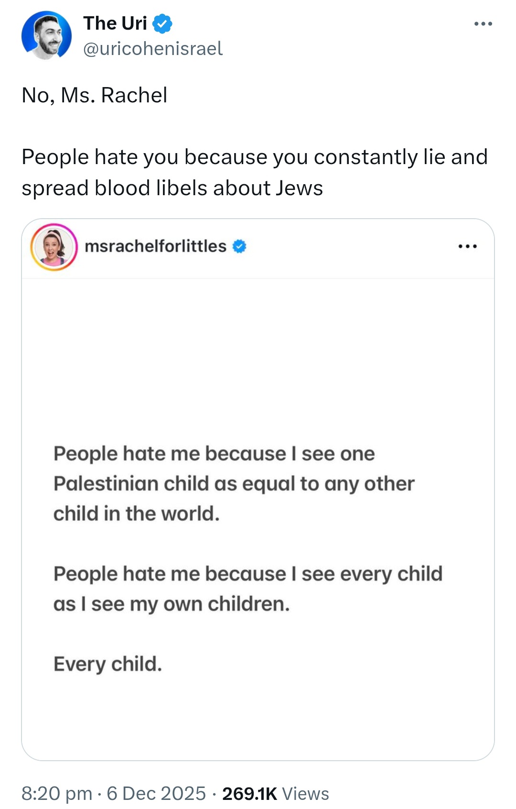Click the 'Every child.' line in the screenshot
The height and width of the screenshot is (809, 516).
[108, 664]
